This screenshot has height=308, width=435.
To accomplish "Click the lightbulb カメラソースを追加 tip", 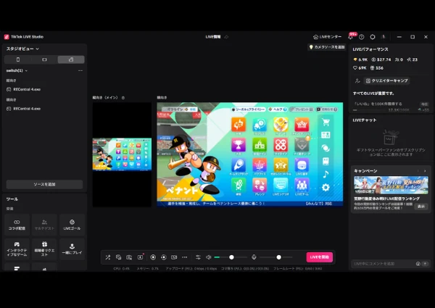I will click(327, 47).
